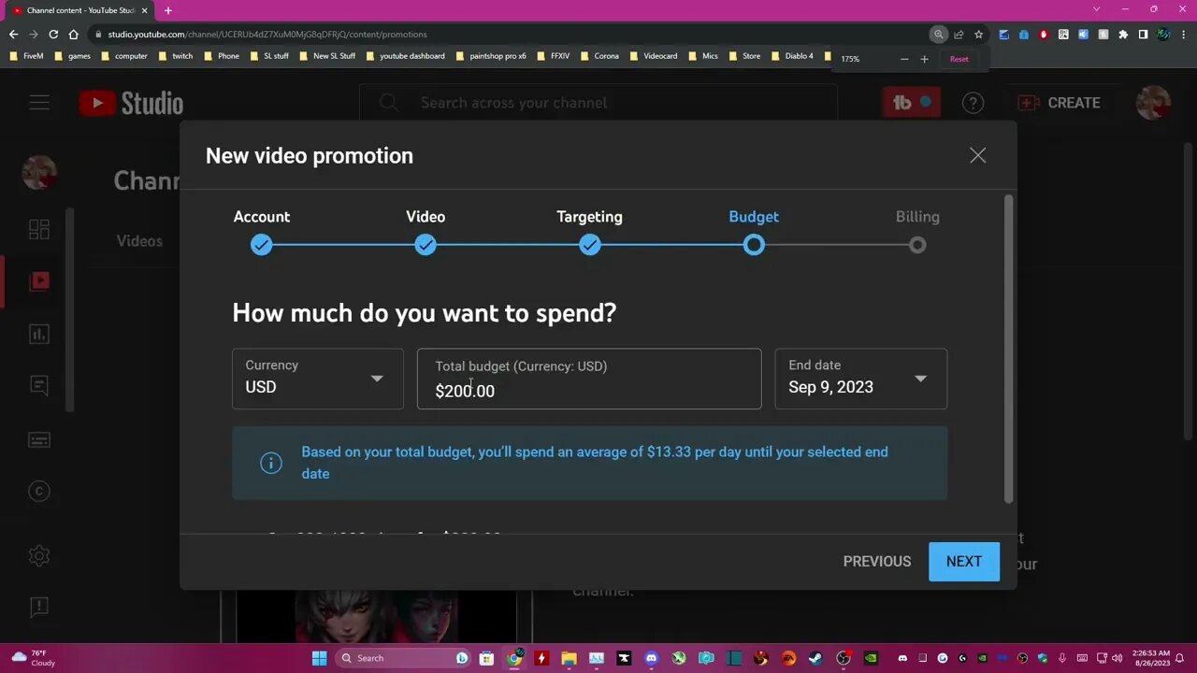Open the channel avatar in the sidebar

[39, 173]
